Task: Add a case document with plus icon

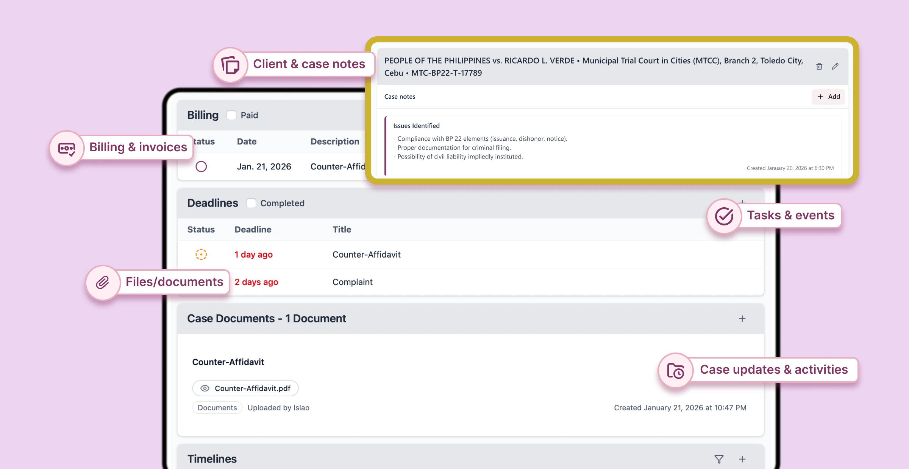Action: [x=742, y=319]
